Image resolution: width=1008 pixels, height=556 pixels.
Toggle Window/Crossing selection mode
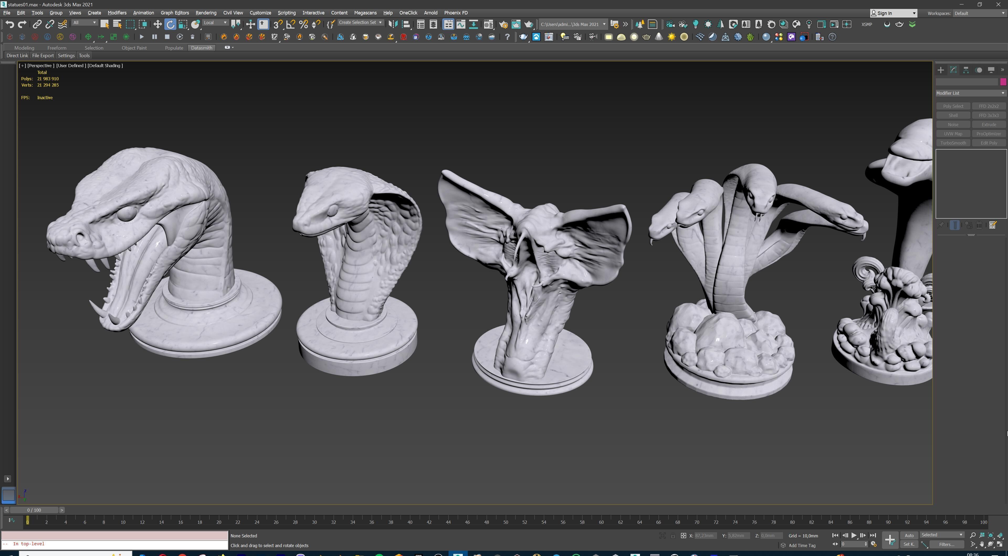point(143,24)
